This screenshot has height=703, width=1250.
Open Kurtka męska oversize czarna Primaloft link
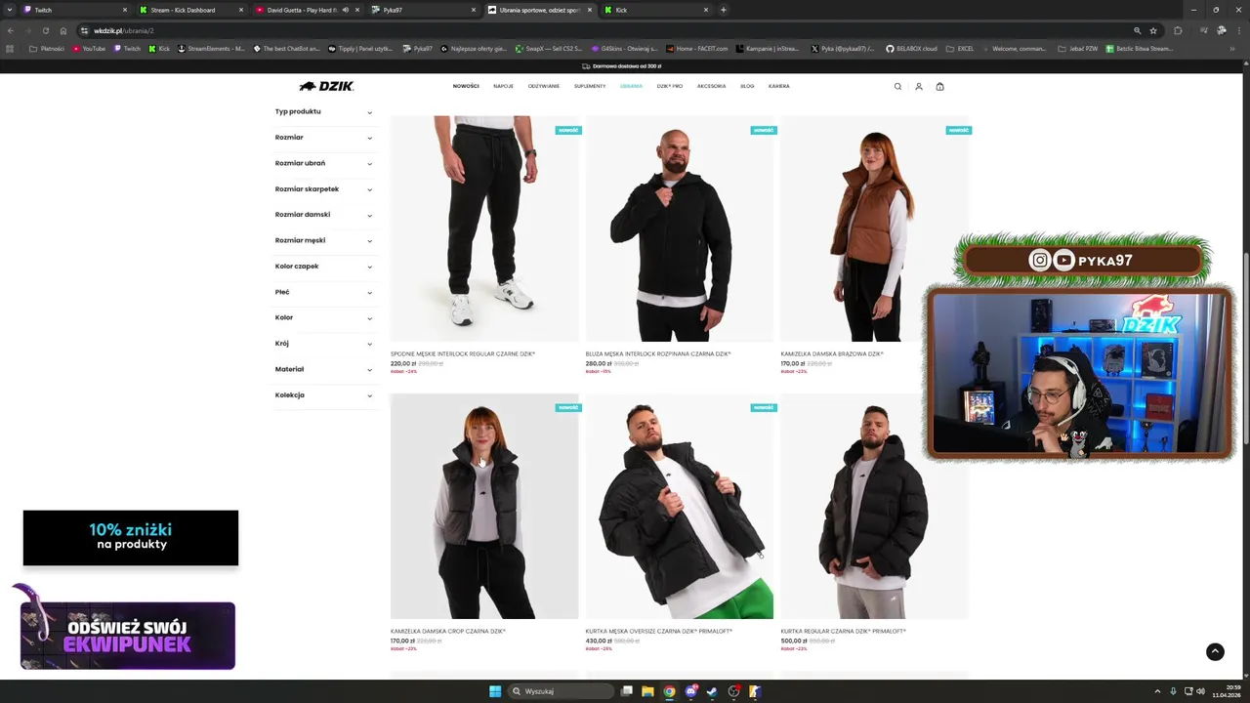click(x=659, y=631)
